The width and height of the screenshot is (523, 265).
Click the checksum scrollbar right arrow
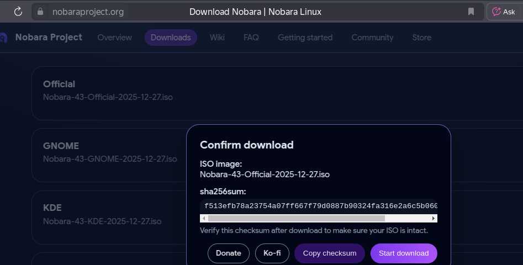click(x=434, y=218)
